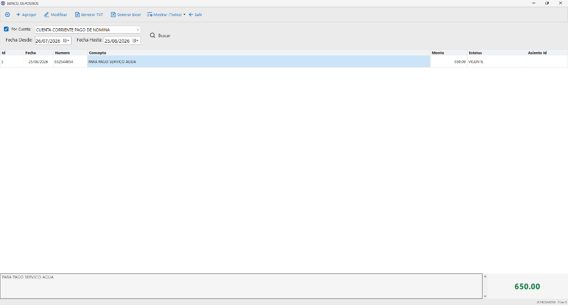Click the notes scrollbar down arrow
This screenshot has width=568, height=305.
[485, 296]
